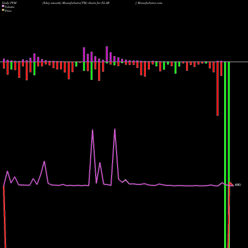Toggle the Price legend label
248x248 pixels.
click(8, 11)
